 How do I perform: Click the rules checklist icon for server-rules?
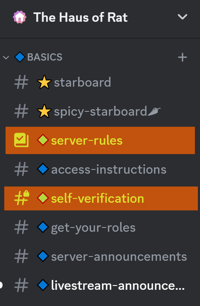(x=21, y=140)
